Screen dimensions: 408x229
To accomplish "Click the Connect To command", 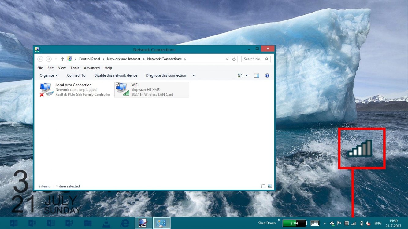I will pyautogui.click(x=76, y=75).
